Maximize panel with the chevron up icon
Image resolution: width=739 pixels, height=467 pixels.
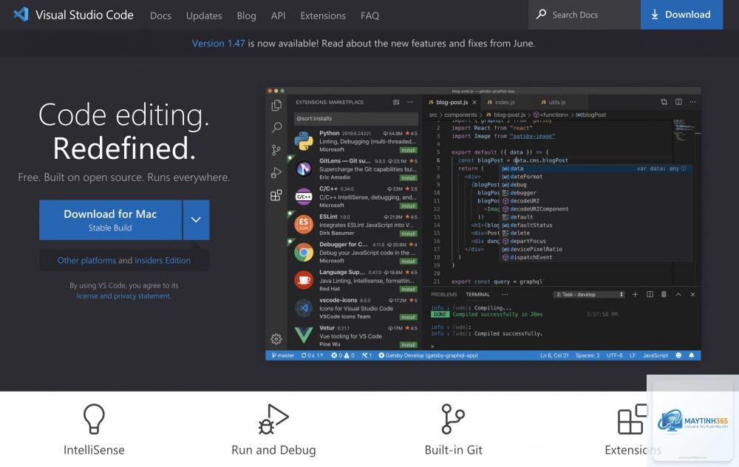click(678, 295)
